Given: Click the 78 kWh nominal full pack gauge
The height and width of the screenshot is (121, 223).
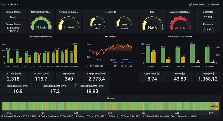Looking at the screenshot, I should point(41,24).
